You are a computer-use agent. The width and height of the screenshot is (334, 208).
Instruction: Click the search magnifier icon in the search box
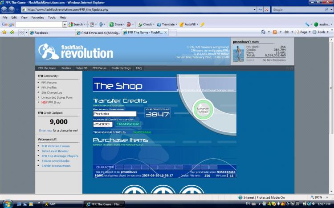pyautogui.click(x=326, y=9)
